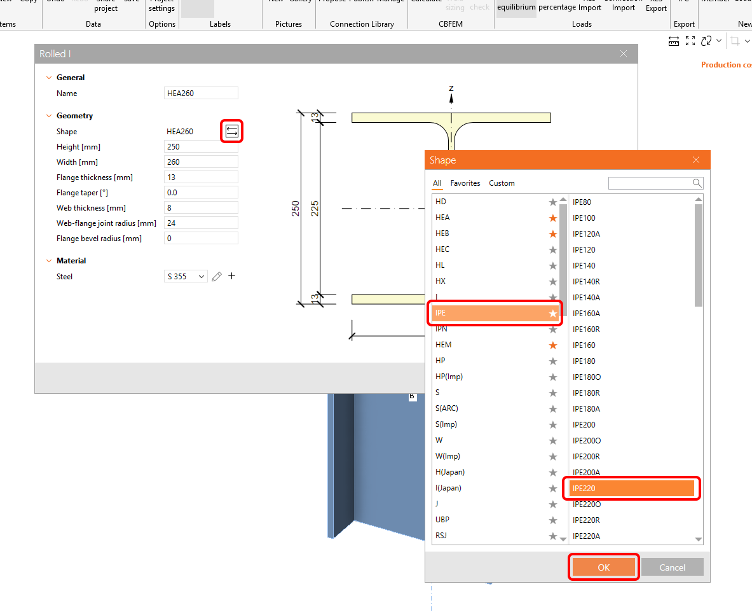Click the pencil icon to edit steel
752x612 pixels.
(x=217, y=277)
